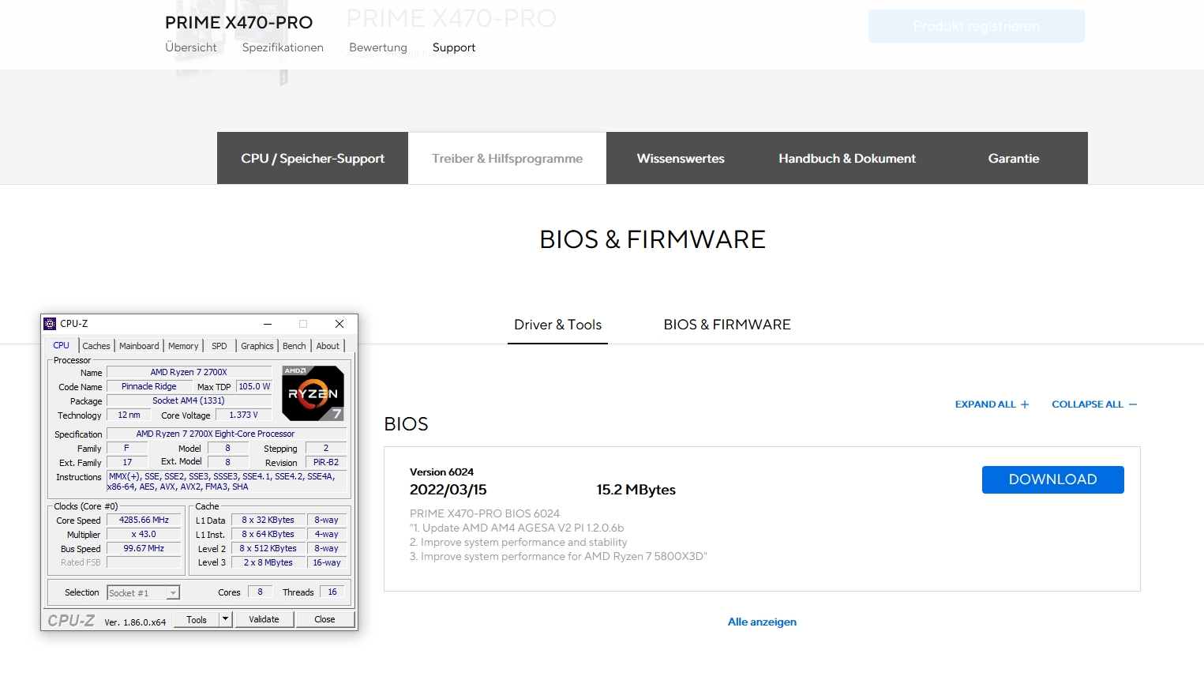Open the Mainboard tab in CPU-Z
The image size is (1204, 699).
139,346
